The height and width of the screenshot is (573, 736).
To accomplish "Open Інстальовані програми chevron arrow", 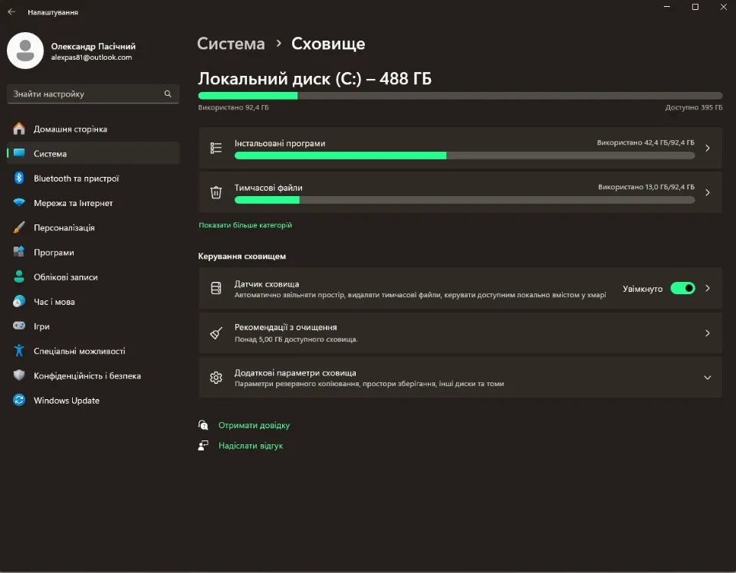I will (707, 149).
